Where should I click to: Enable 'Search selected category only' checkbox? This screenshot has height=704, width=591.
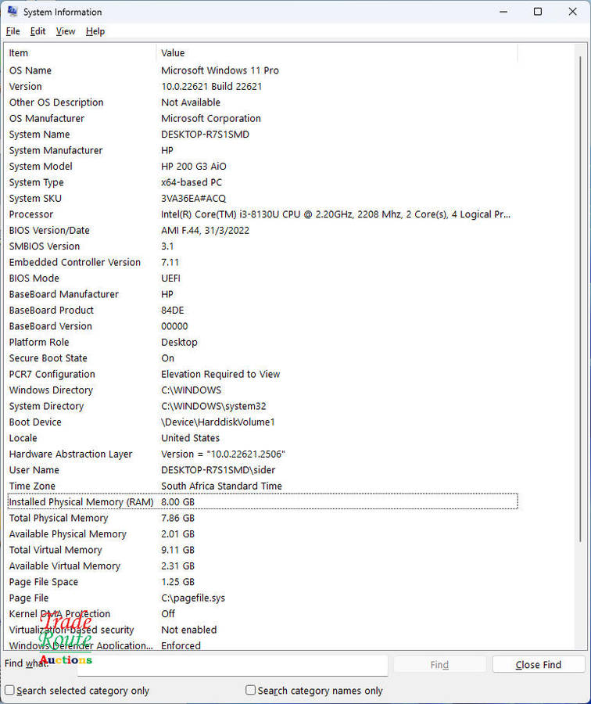[x=10, y=691]
